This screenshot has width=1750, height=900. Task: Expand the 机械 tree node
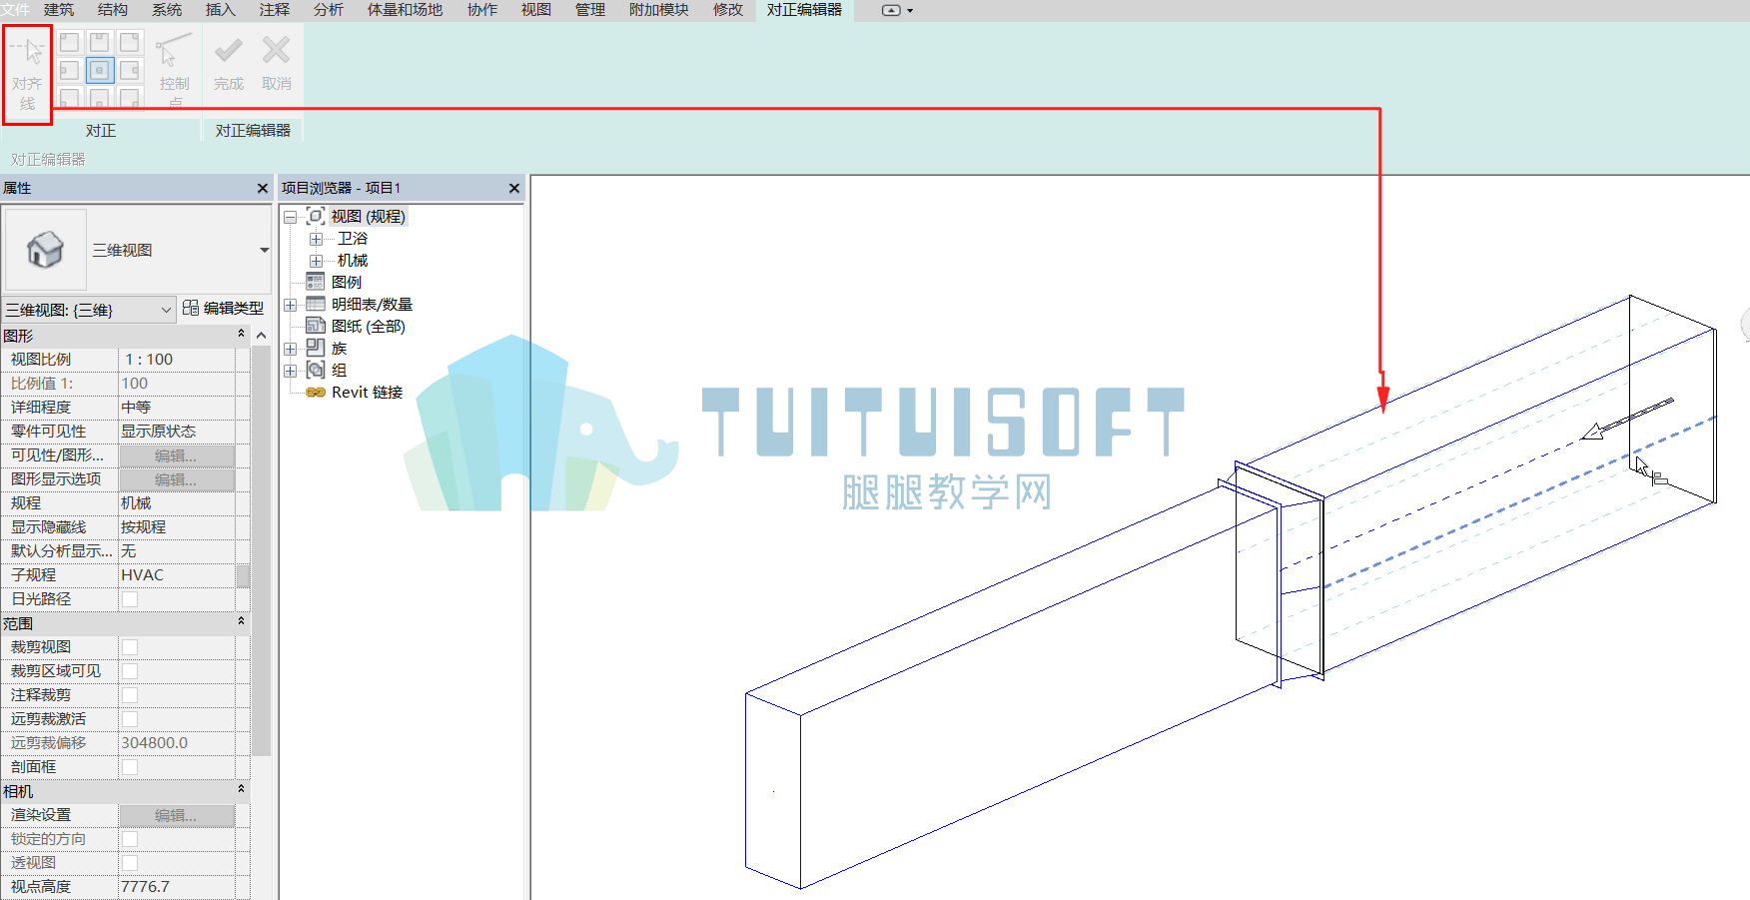click(x=316, y=261)
